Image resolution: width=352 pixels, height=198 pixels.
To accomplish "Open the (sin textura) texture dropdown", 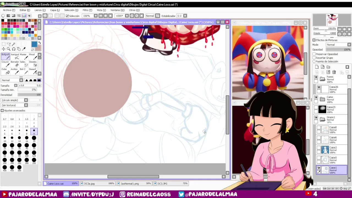I will 26,105.
